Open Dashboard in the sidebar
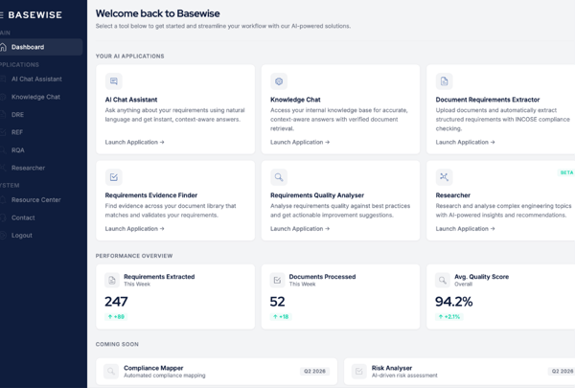This screenshot has height=388, width=575. pos(28,47)
